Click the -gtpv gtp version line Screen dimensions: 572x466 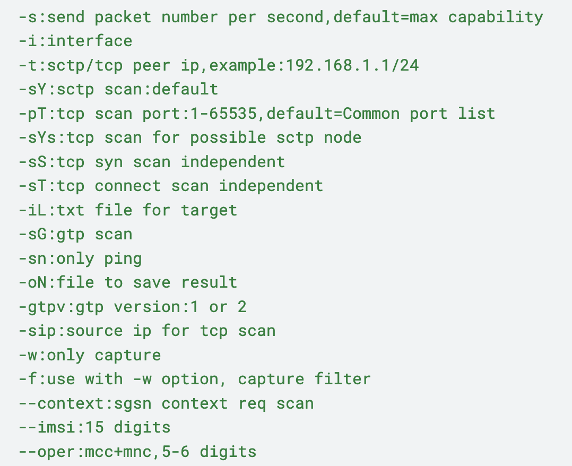pyautogui.click(x=132, y=307)
